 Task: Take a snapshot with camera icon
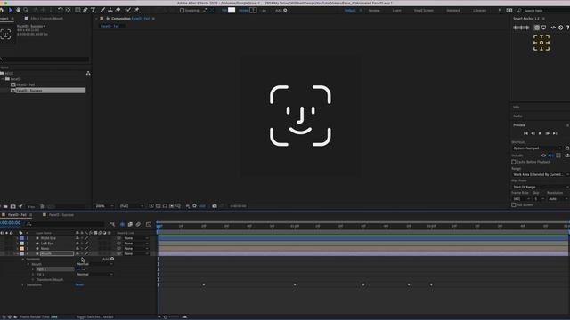215,206
